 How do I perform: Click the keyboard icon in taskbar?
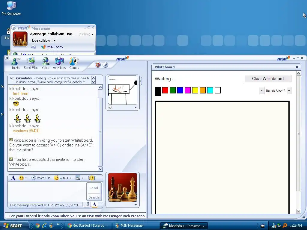263,226
